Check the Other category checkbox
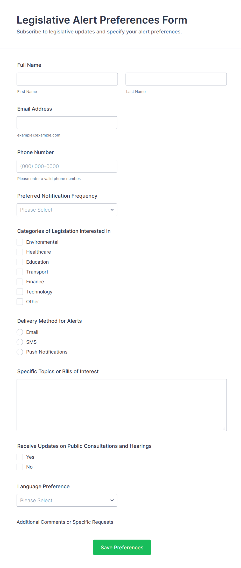Screen dimensions: 241x568 click(20, 302)
